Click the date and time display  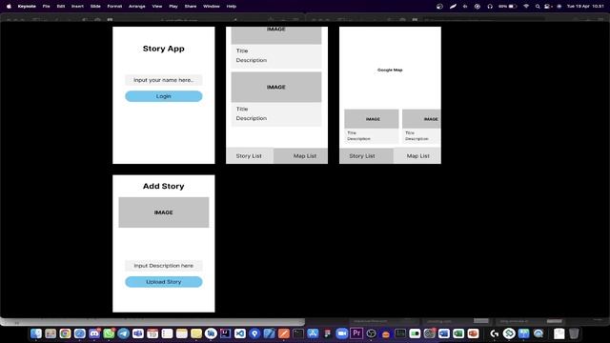pyautogui.click(x=585, y=7)
